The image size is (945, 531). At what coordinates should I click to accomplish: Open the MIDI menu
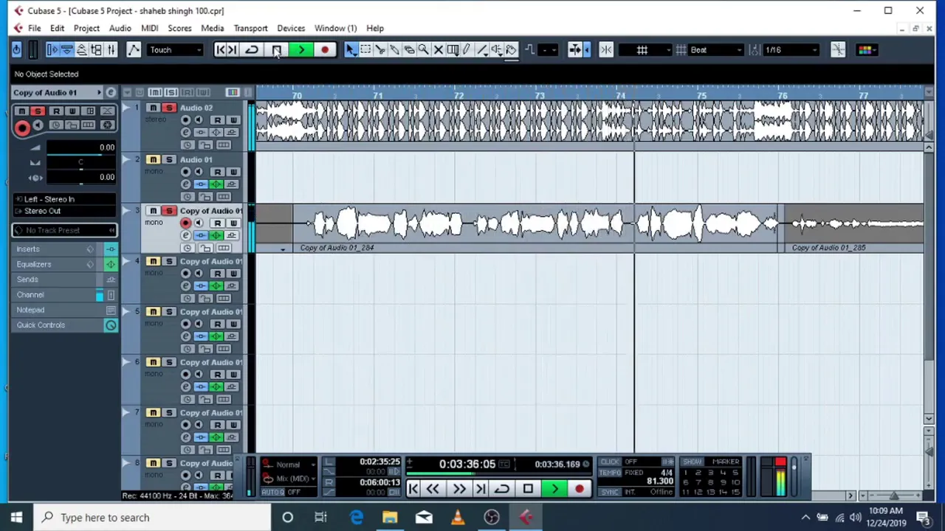(x=149, y=28)
